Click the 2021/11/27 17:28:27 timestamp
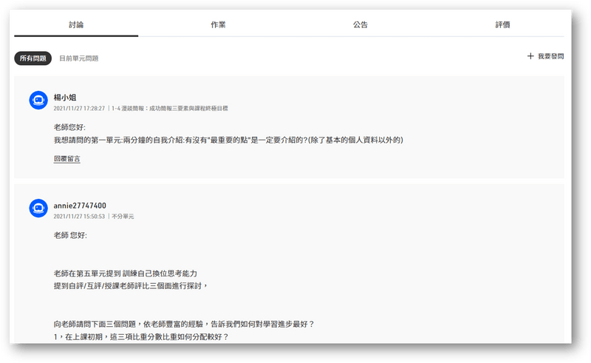Viewport: 591px width, 363px height. coord(79,108)
